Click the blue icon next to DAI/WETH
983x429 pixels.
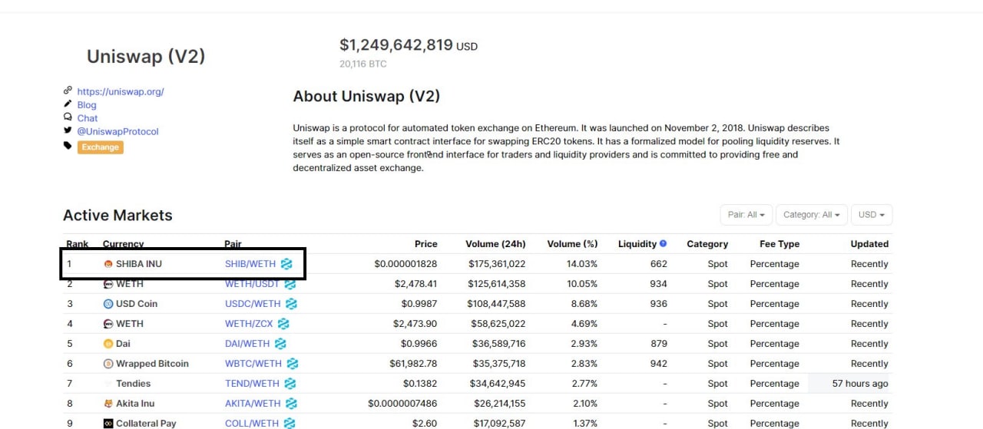click(280, 344)
